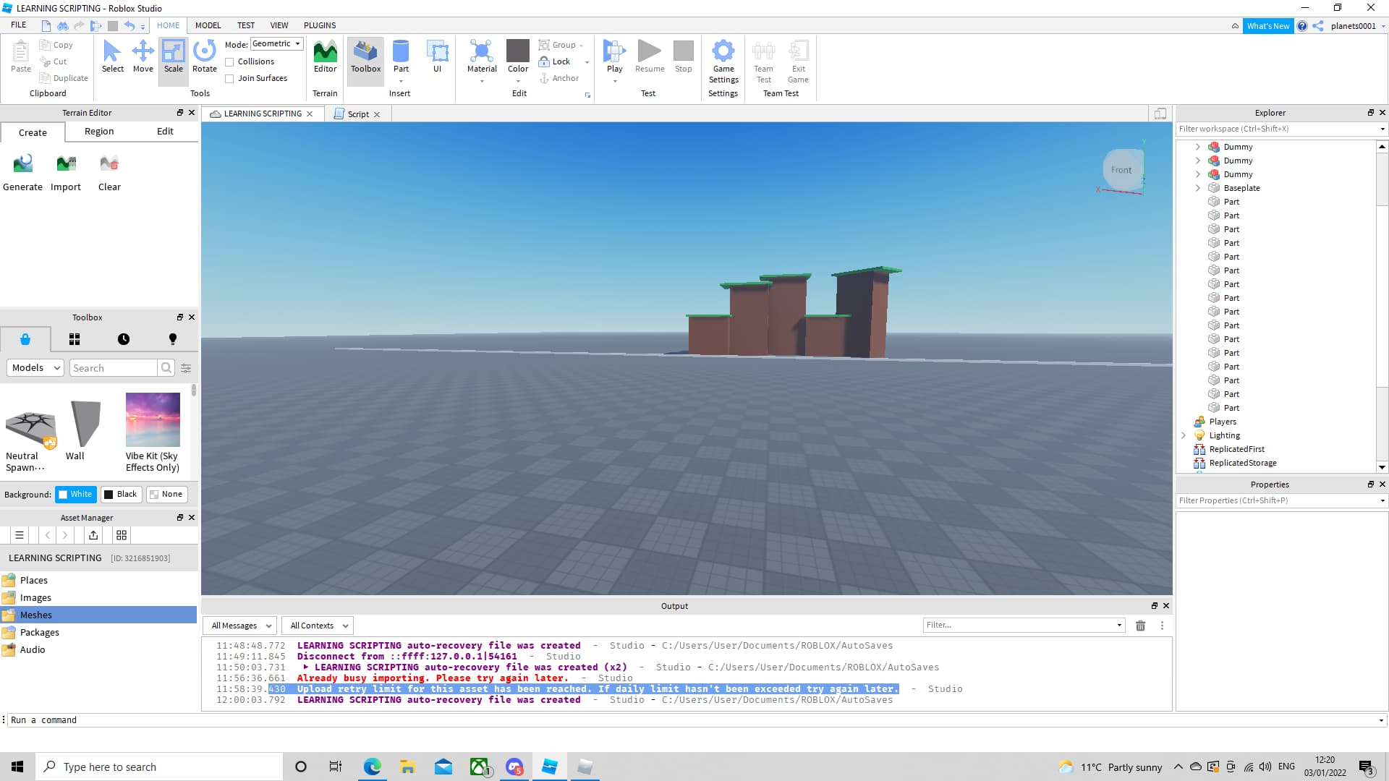Image resolution: width=1389 pixels, height=781 pixels.
Task: Select the Move tool in ribbon
Action: (x=143, y=56)
